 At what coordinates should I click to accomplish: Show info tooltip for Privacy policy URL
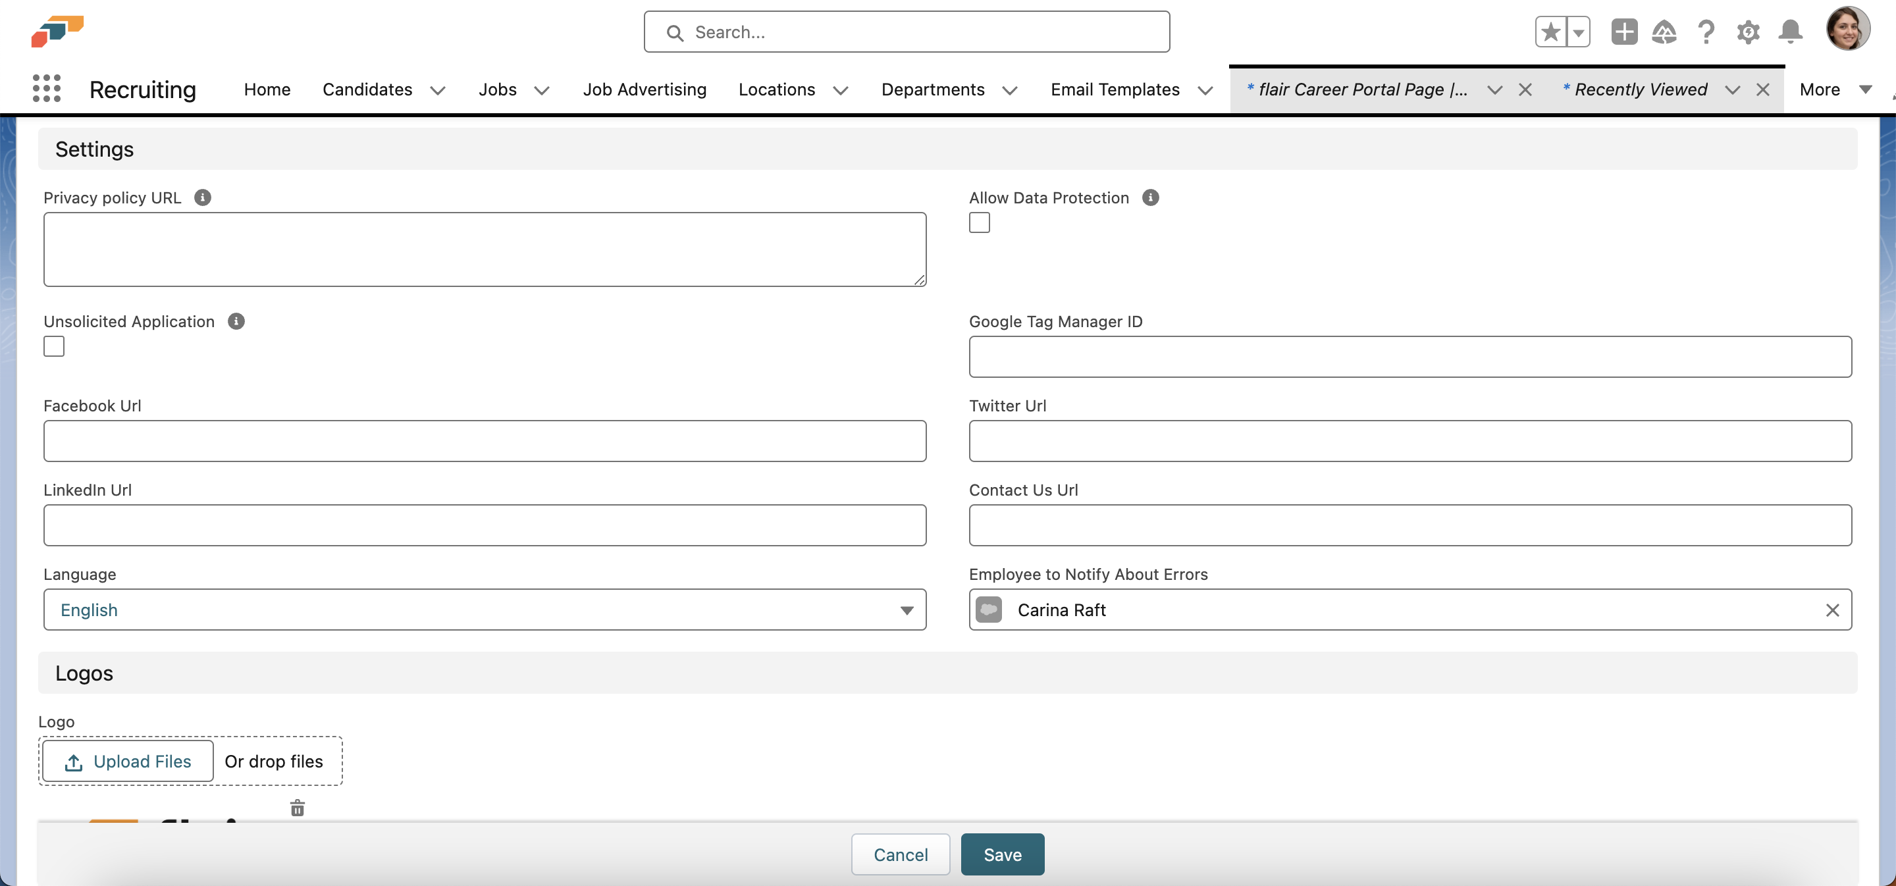point(202,197)
